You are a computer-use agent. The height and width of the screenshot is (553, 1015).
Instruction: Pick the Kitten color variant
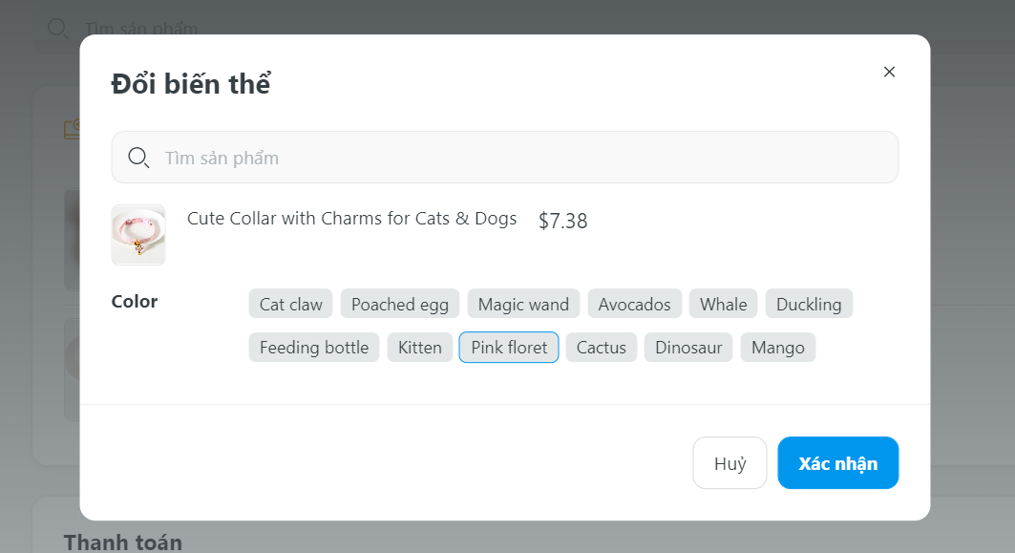(x=420, y=348)
